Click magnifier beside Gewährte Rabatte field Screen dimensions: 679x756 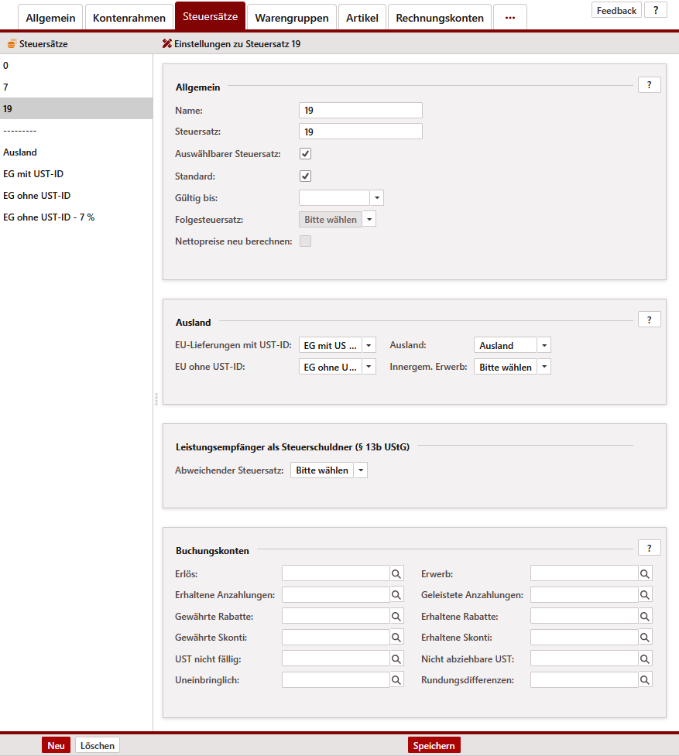tap(396, 617)
